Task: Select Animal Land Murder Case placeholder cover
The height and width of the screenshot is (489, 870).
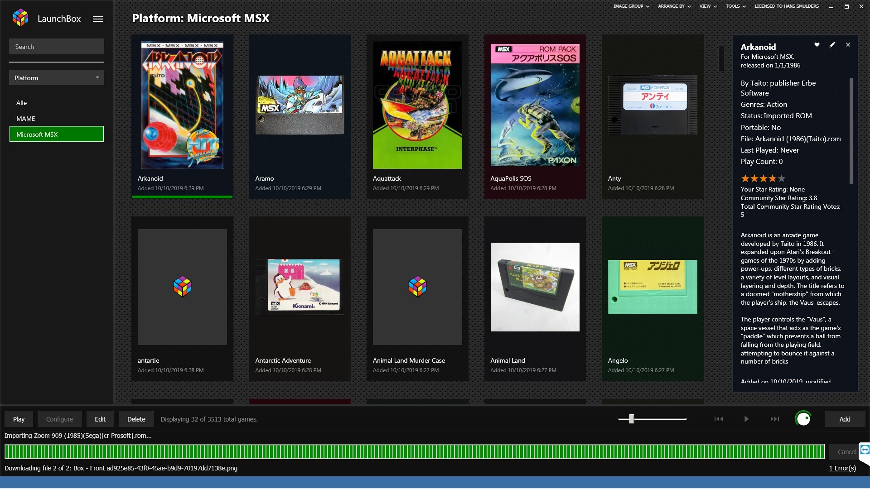Action: 417,287
